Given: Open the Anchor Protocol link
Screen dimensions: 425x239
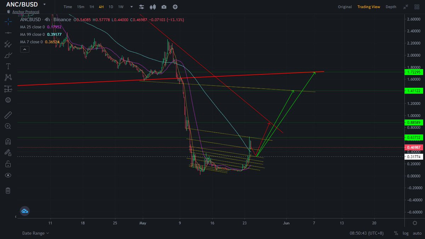Looking at the screenshot, I should click(x=26, y=12).
